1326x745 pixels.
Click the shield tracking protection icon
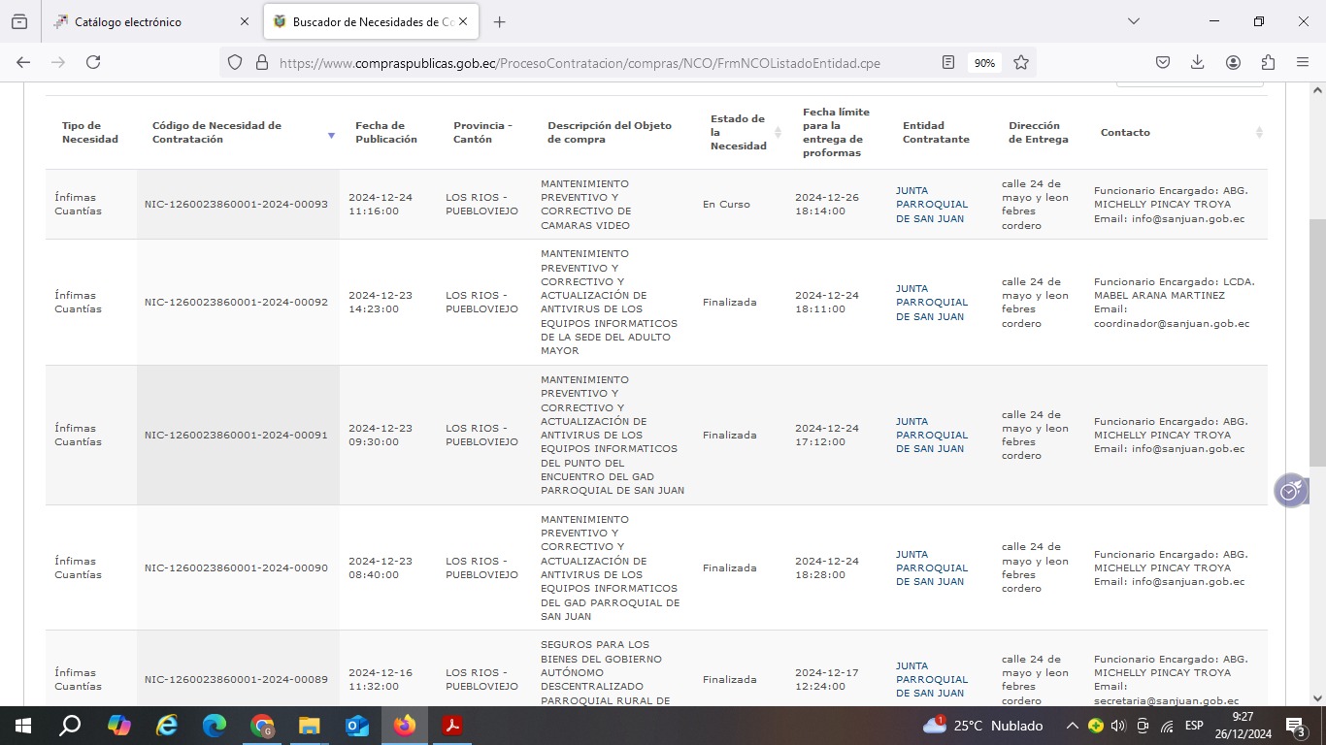(235, 62)
